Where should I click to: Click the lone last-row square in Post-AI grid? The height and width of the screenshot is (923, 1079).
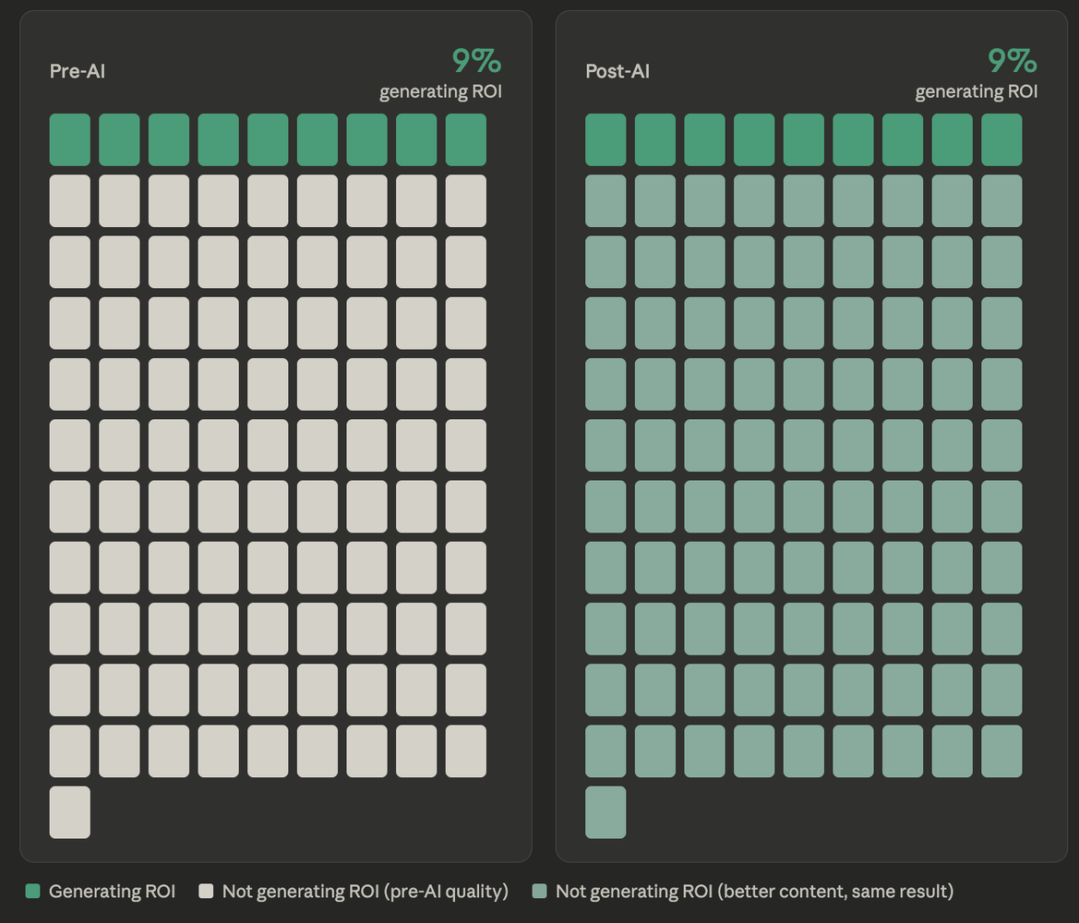coord(605,812)
